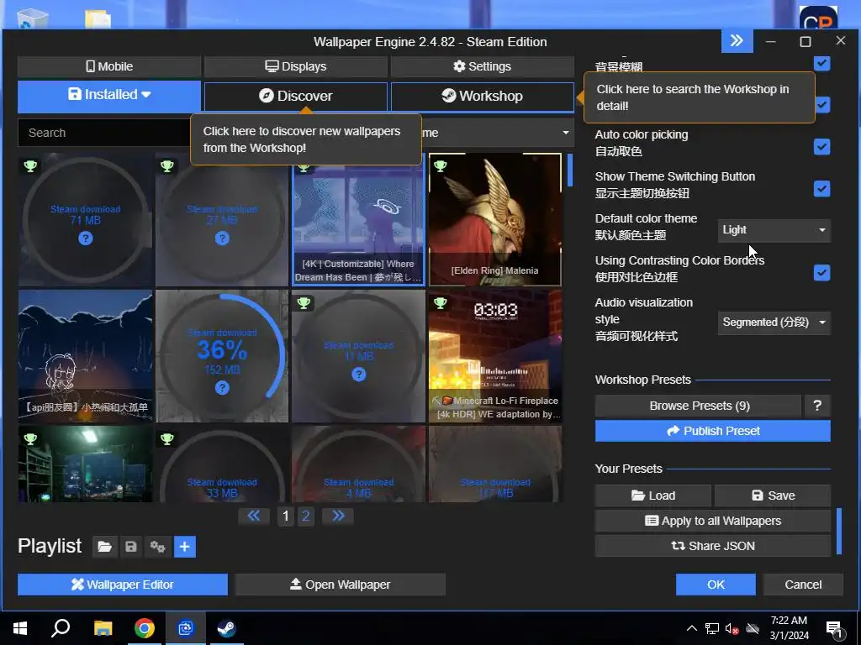Click trophy badge on 33 MB download tile
Image resolution: width=861 pixels, height=645 pixels.
point(167,439)
